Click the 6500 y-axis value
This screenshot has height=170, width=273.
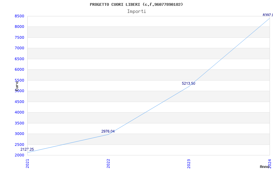point(19,59)
